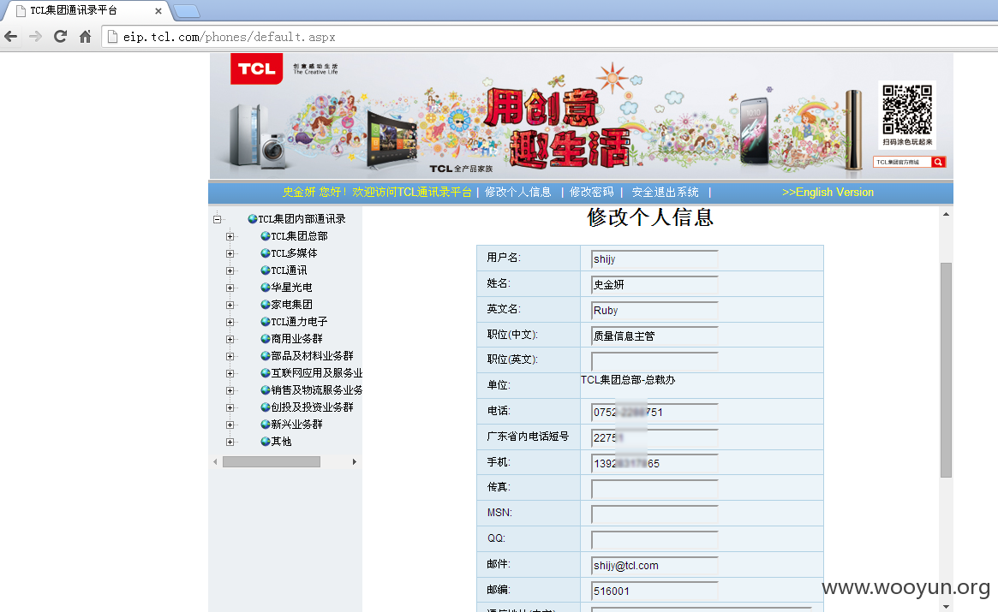
Task: Click the browser address bar
Action: click(x=547, y=37)
